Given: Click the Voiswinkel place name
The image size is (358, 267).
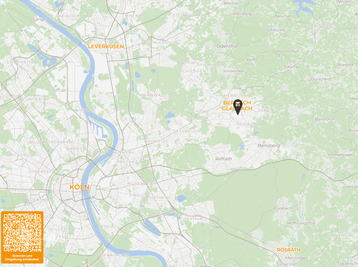Looking at the screenshot, I should click(x=233, y=71).
